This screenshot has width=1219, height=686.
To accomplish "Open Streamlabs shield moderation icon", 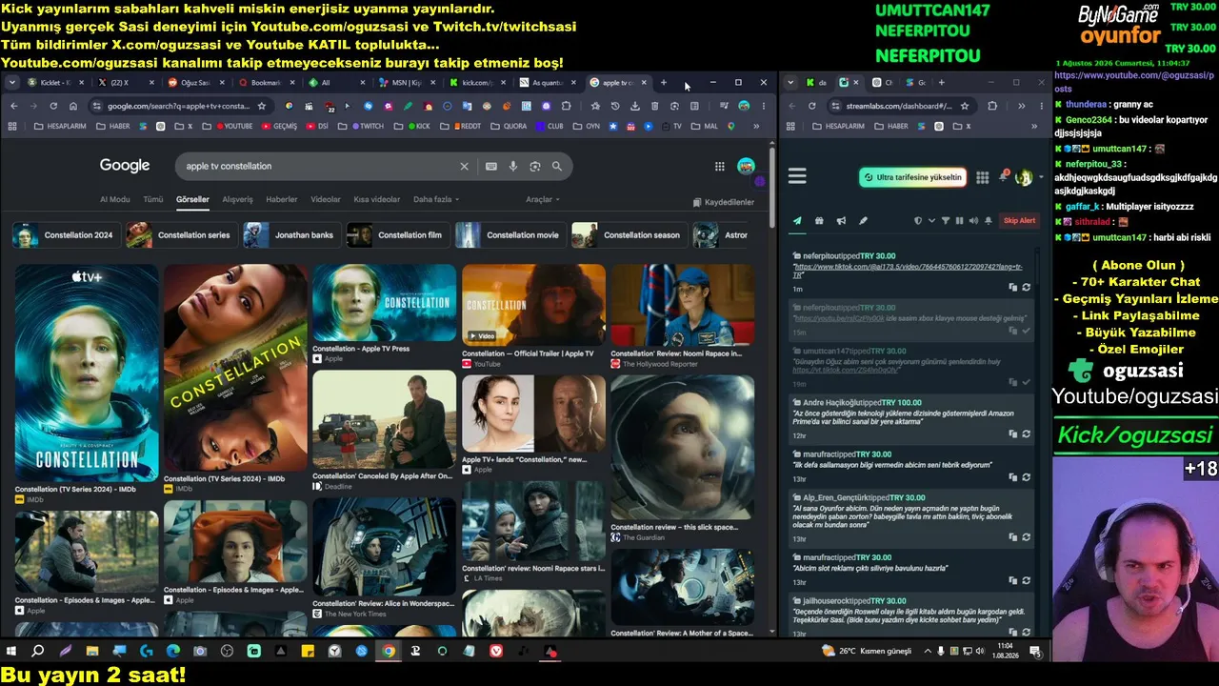I will point(918,221).
